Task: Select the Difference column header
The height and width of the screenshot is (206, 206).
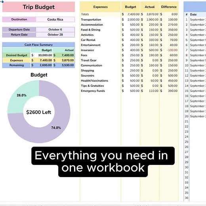Action: [x=169, y=7]
